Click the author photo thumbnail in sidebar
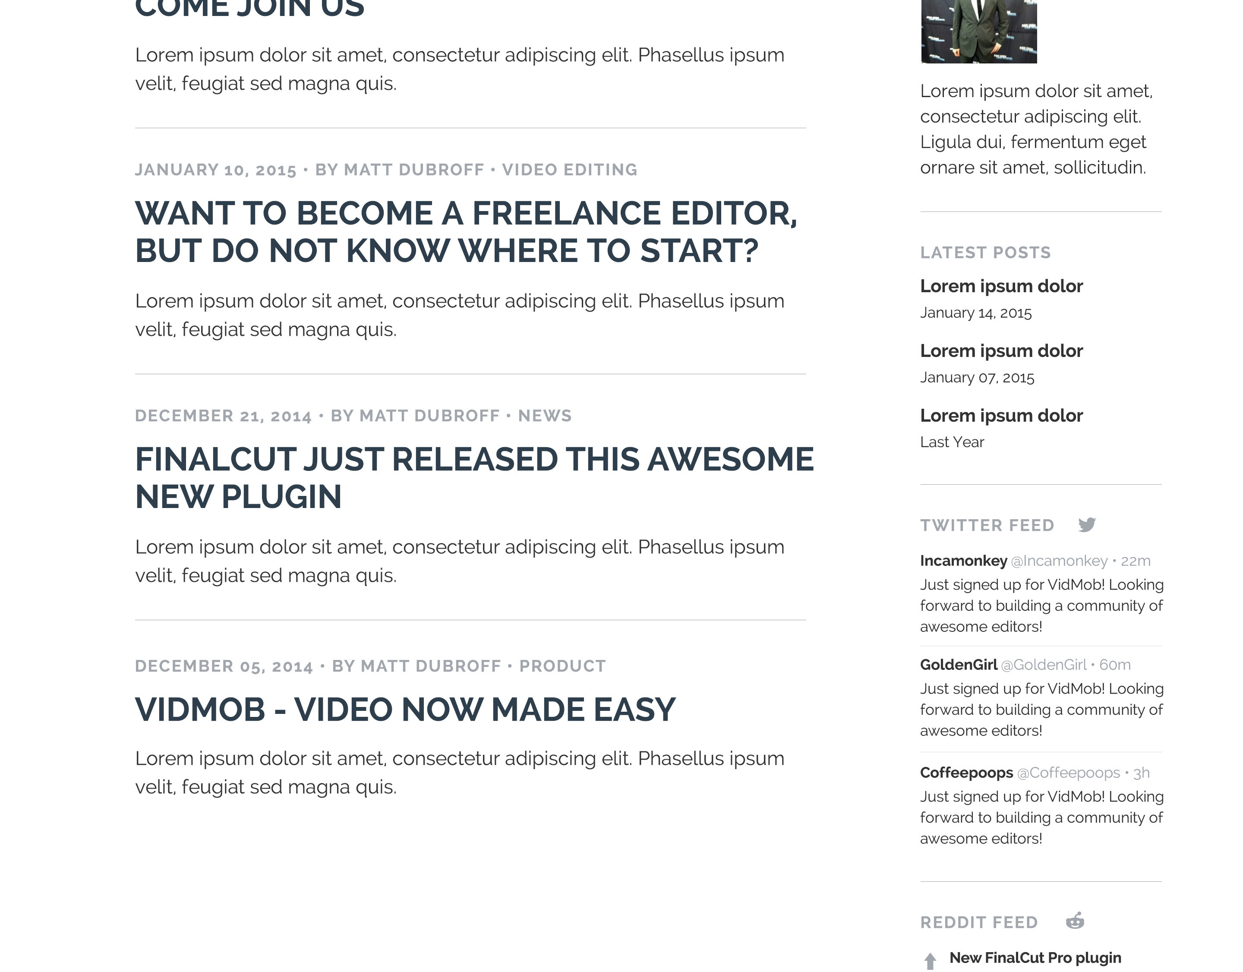This screenshot has width=1243, height=972. point(979,32)
